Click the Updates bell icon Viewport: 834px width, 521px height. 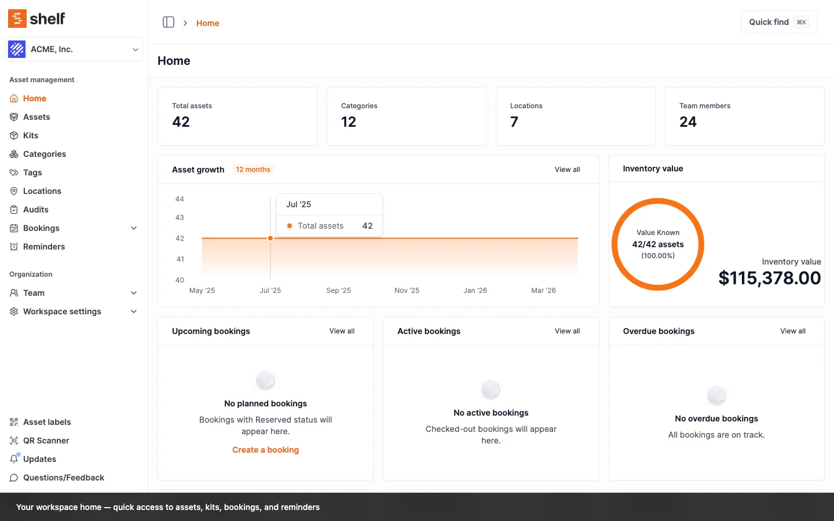14,459
